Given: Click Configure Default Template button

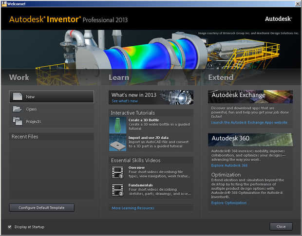Looking at the screenshot, I should point(42,208).
